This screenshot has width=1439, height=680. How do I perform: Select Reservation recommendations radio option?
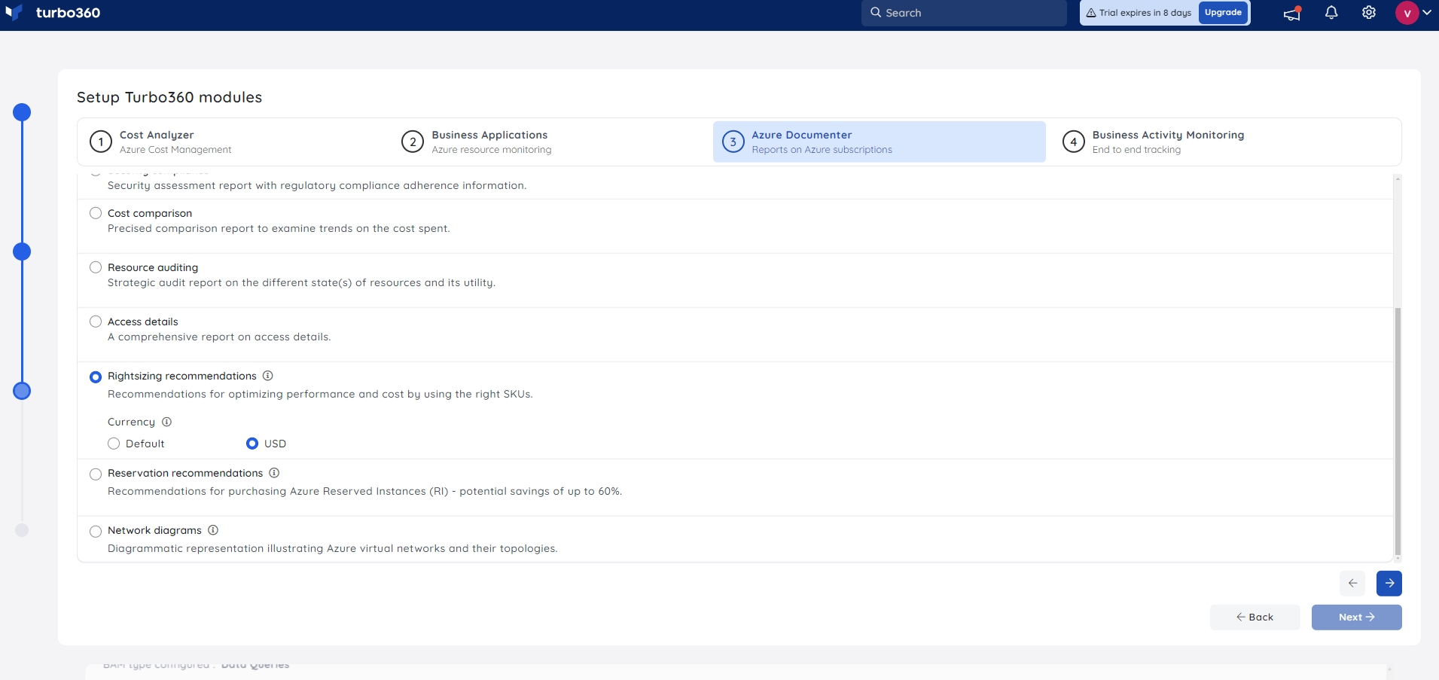[x=96, y=474]
